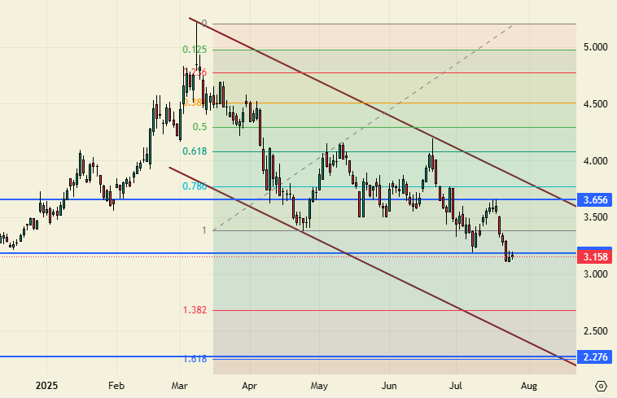617x398 pixels.
Task: Click the Fibonacci 0.5 level label
Action: point(200,127)
